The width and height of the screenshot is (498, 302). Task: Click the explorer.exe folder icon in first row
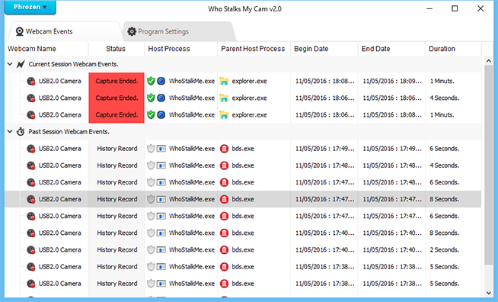(224, 81)
